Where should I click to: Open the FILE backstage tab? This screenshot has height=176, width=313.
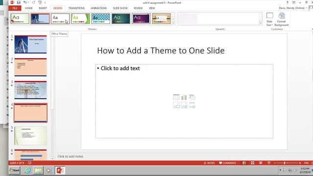[15, 8]
